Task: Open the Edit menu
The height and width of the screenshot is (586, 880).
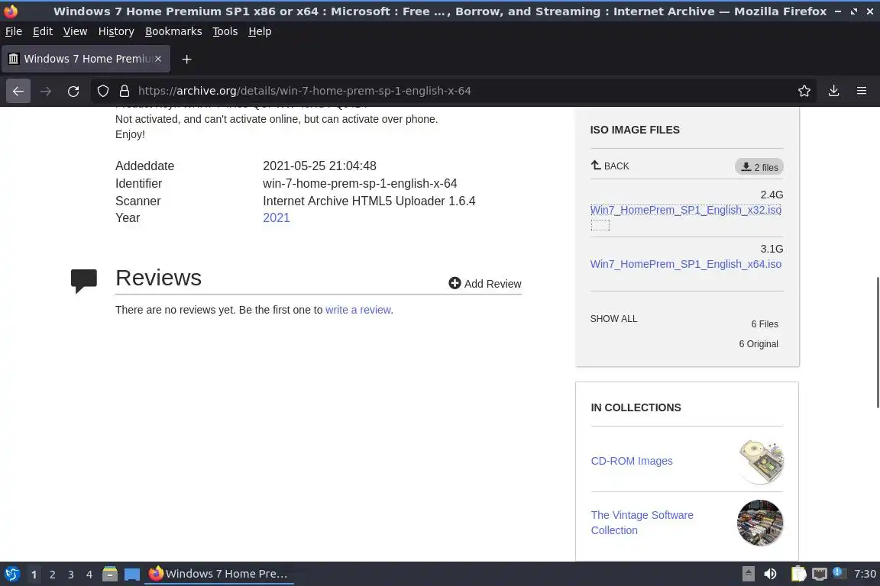Action: (x=43, y=31)
